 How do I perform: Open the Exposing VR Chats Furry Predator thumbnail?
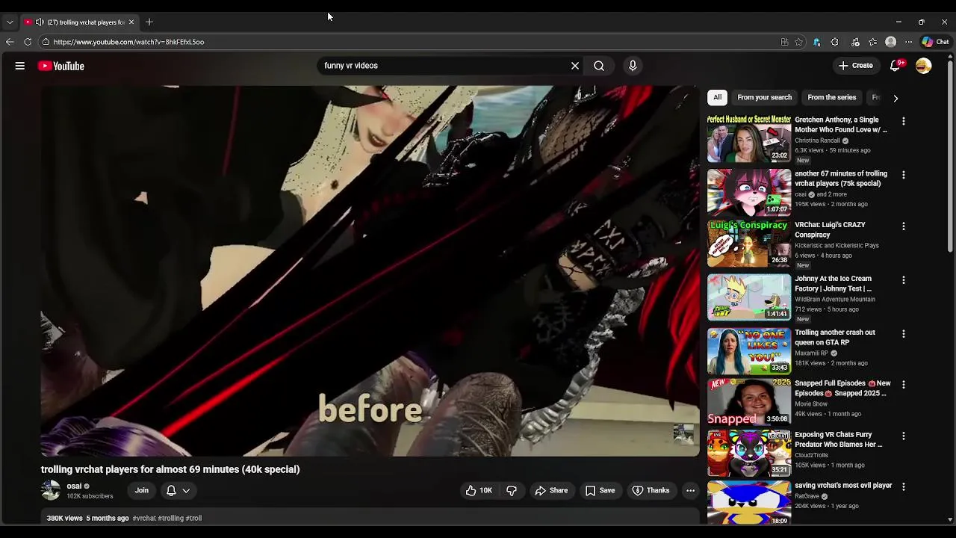coord(749,453)
